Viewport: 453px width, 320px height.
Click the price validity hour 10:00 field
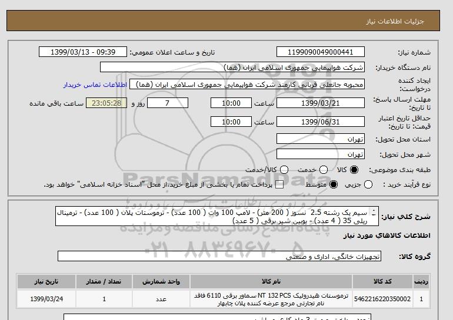coord(231,122)
